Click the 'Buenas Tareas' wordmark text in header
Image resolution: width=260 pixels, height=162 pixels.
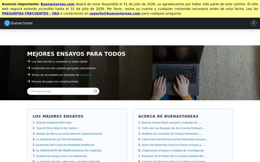click(x=22, y=23)
